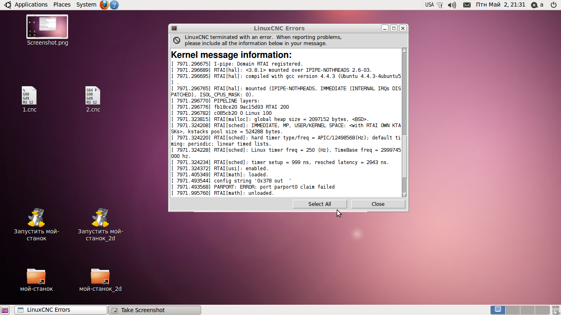Click the "compiled with gcc version 4.4.3" line
561x315 pixels.
click(x=286, y=79)
